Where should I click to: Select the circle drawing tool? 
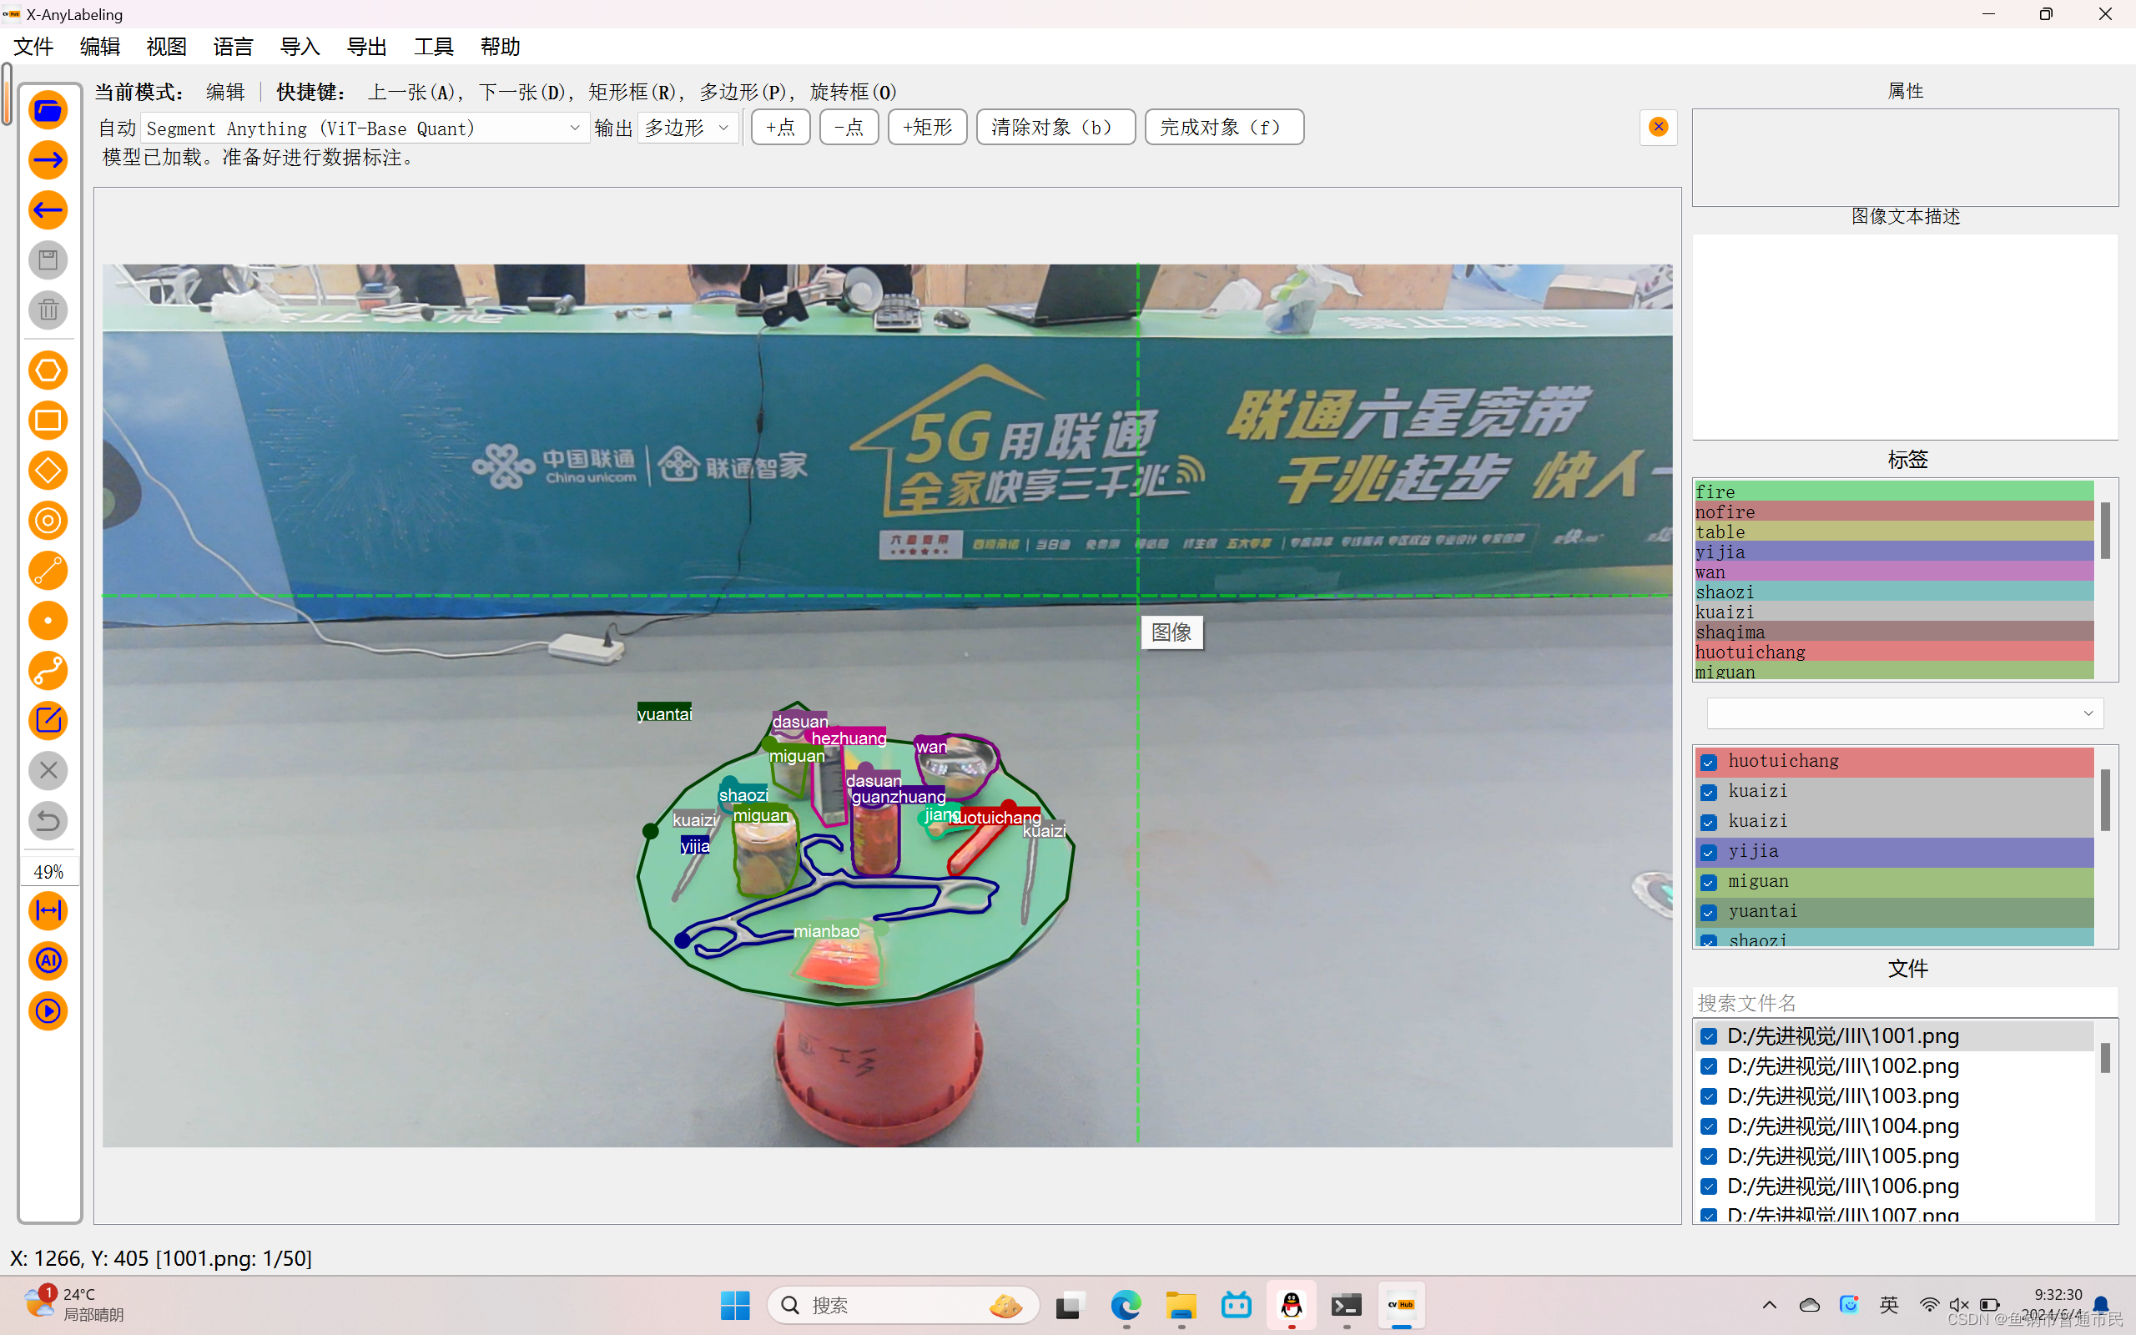tap(48, 521)
